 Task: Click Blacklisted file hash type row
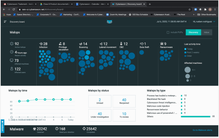coord(166,99)
